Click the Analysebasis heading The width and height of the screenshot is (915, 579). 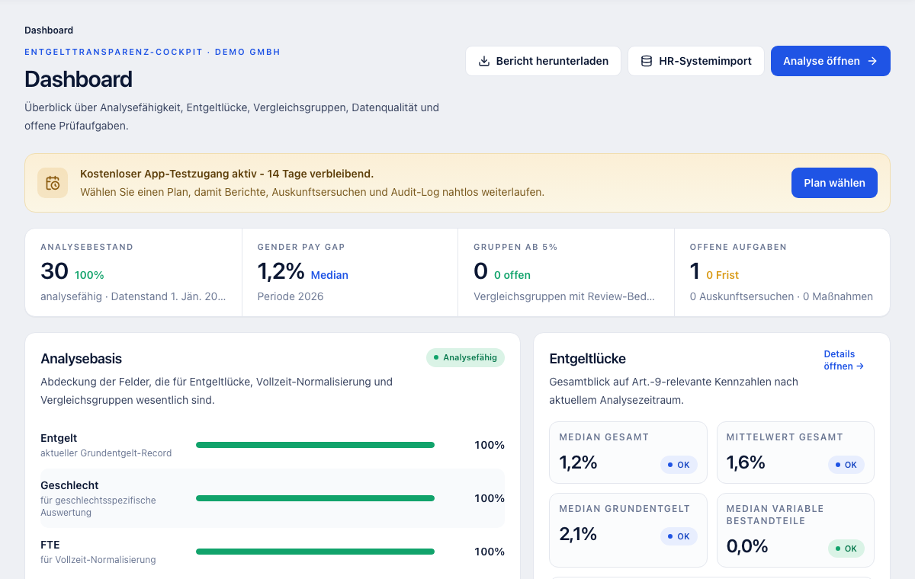click(81, 359)
